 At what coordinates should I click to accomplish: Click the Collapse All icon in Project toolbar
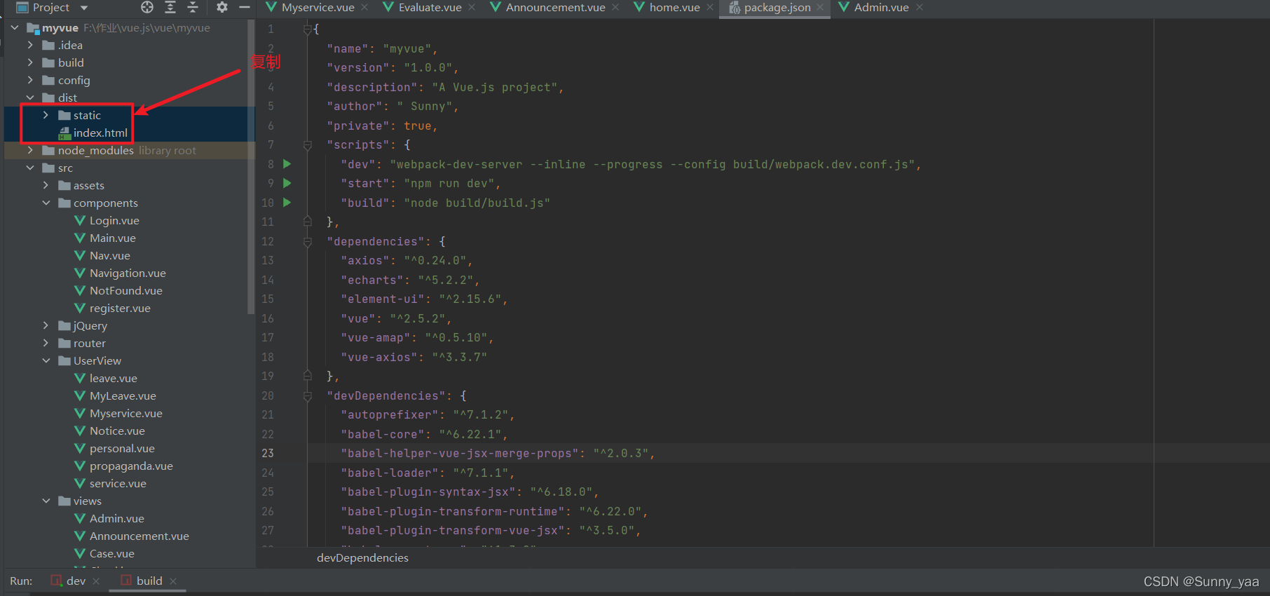(193, 7)
